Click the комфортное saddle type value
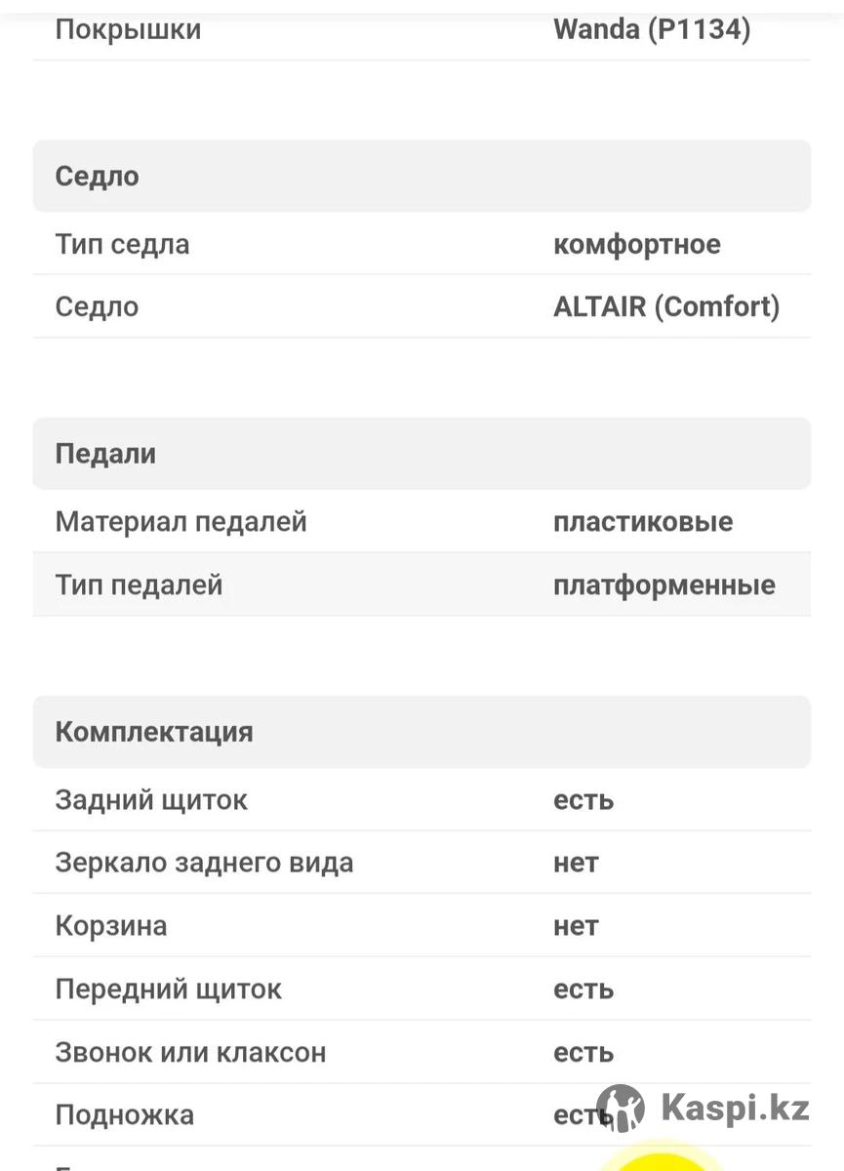 coord(637,244)
